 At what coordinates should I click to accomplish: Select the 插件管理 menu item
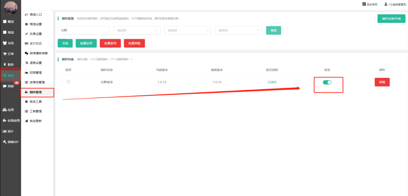[37, 92]
